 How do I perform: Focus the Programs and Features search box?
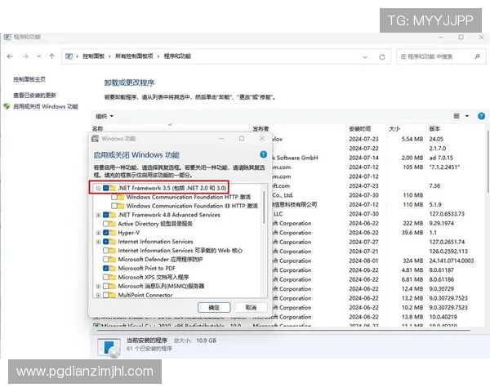click(x=441, y=56)
